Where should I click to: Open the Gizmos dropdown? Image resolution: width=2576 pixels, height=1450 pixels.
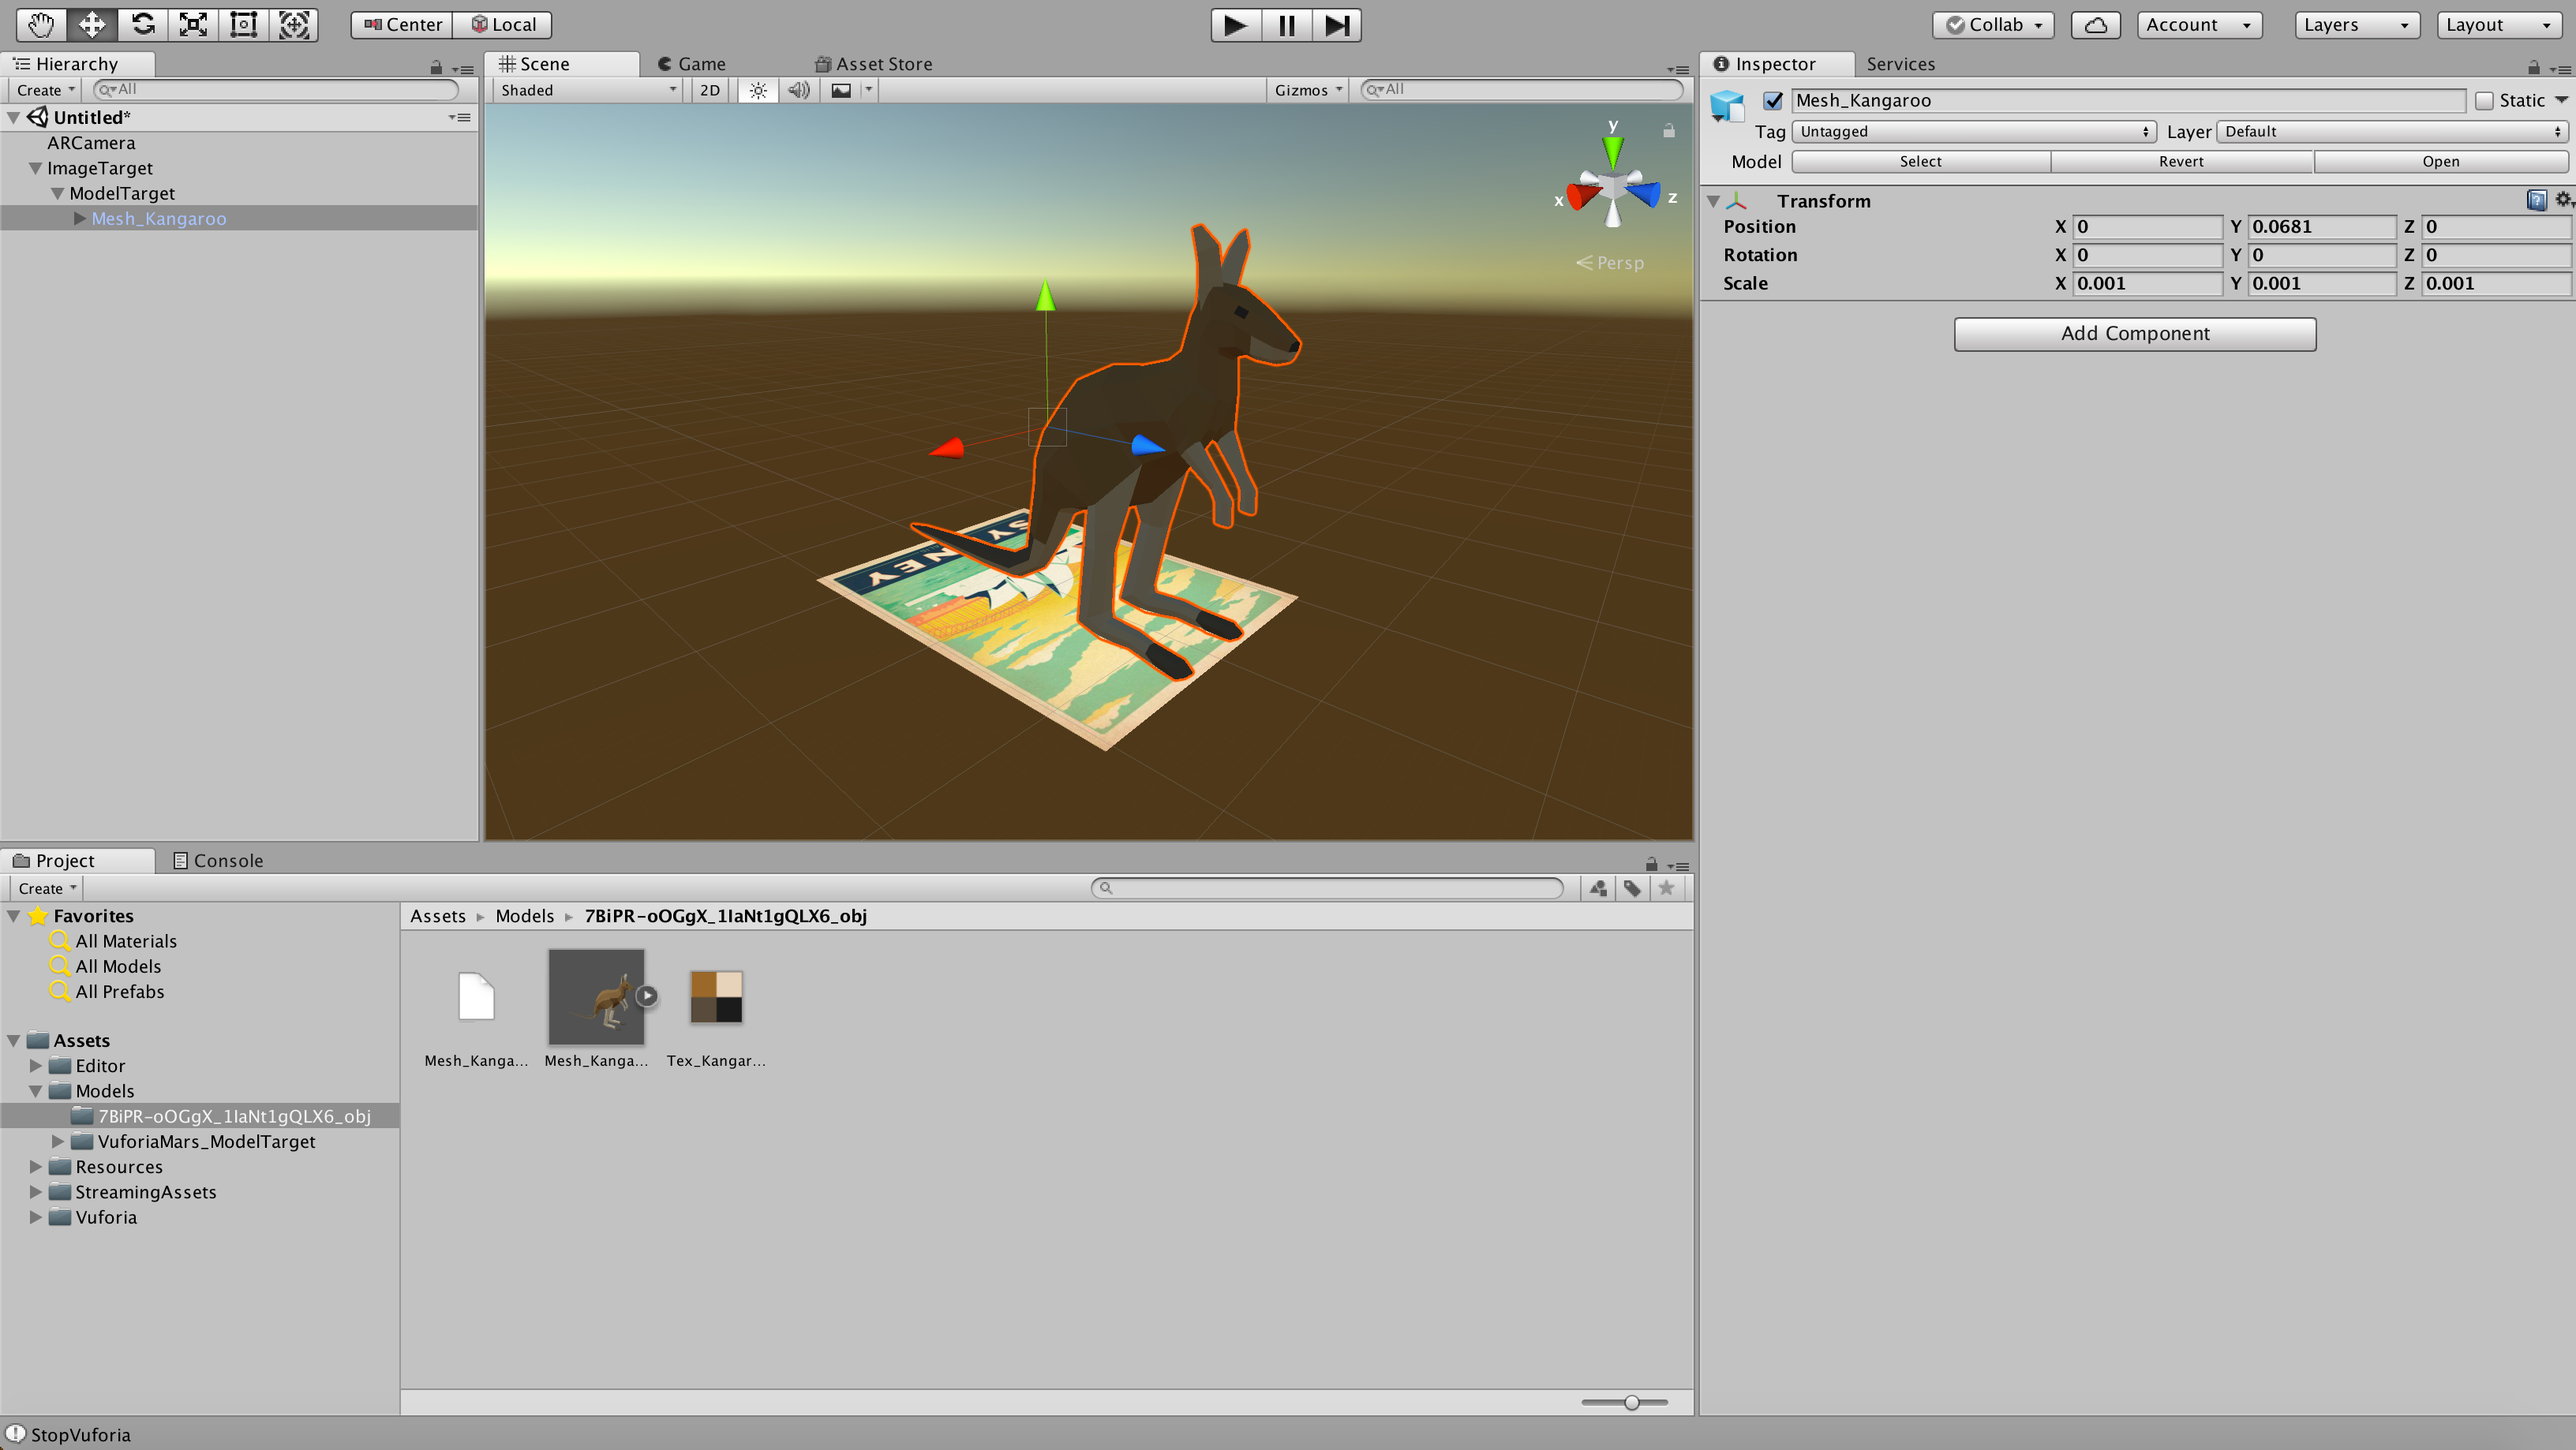coord(1307,90)
